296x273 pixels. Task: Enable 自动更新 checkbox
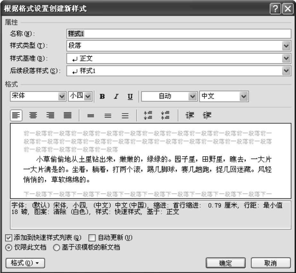click(x=92, y=238)
